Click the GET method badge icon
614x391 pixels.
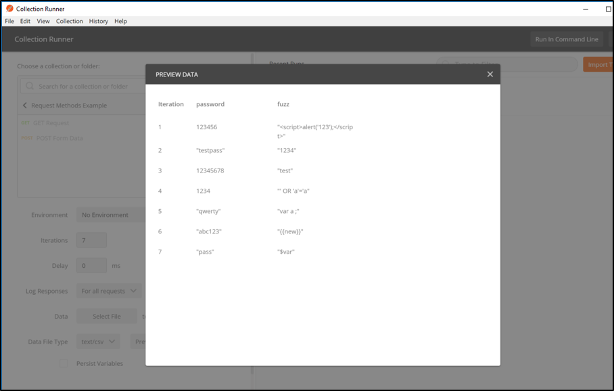(x=26, y=123)
